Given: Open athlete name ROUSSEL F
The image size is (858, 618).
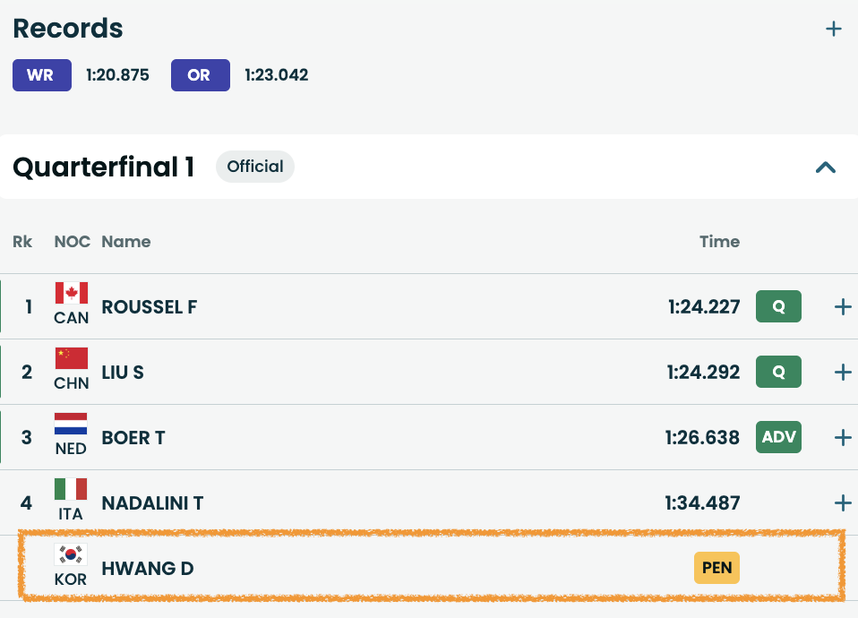Looking at the screenshot, I should (x=150, y=307).
